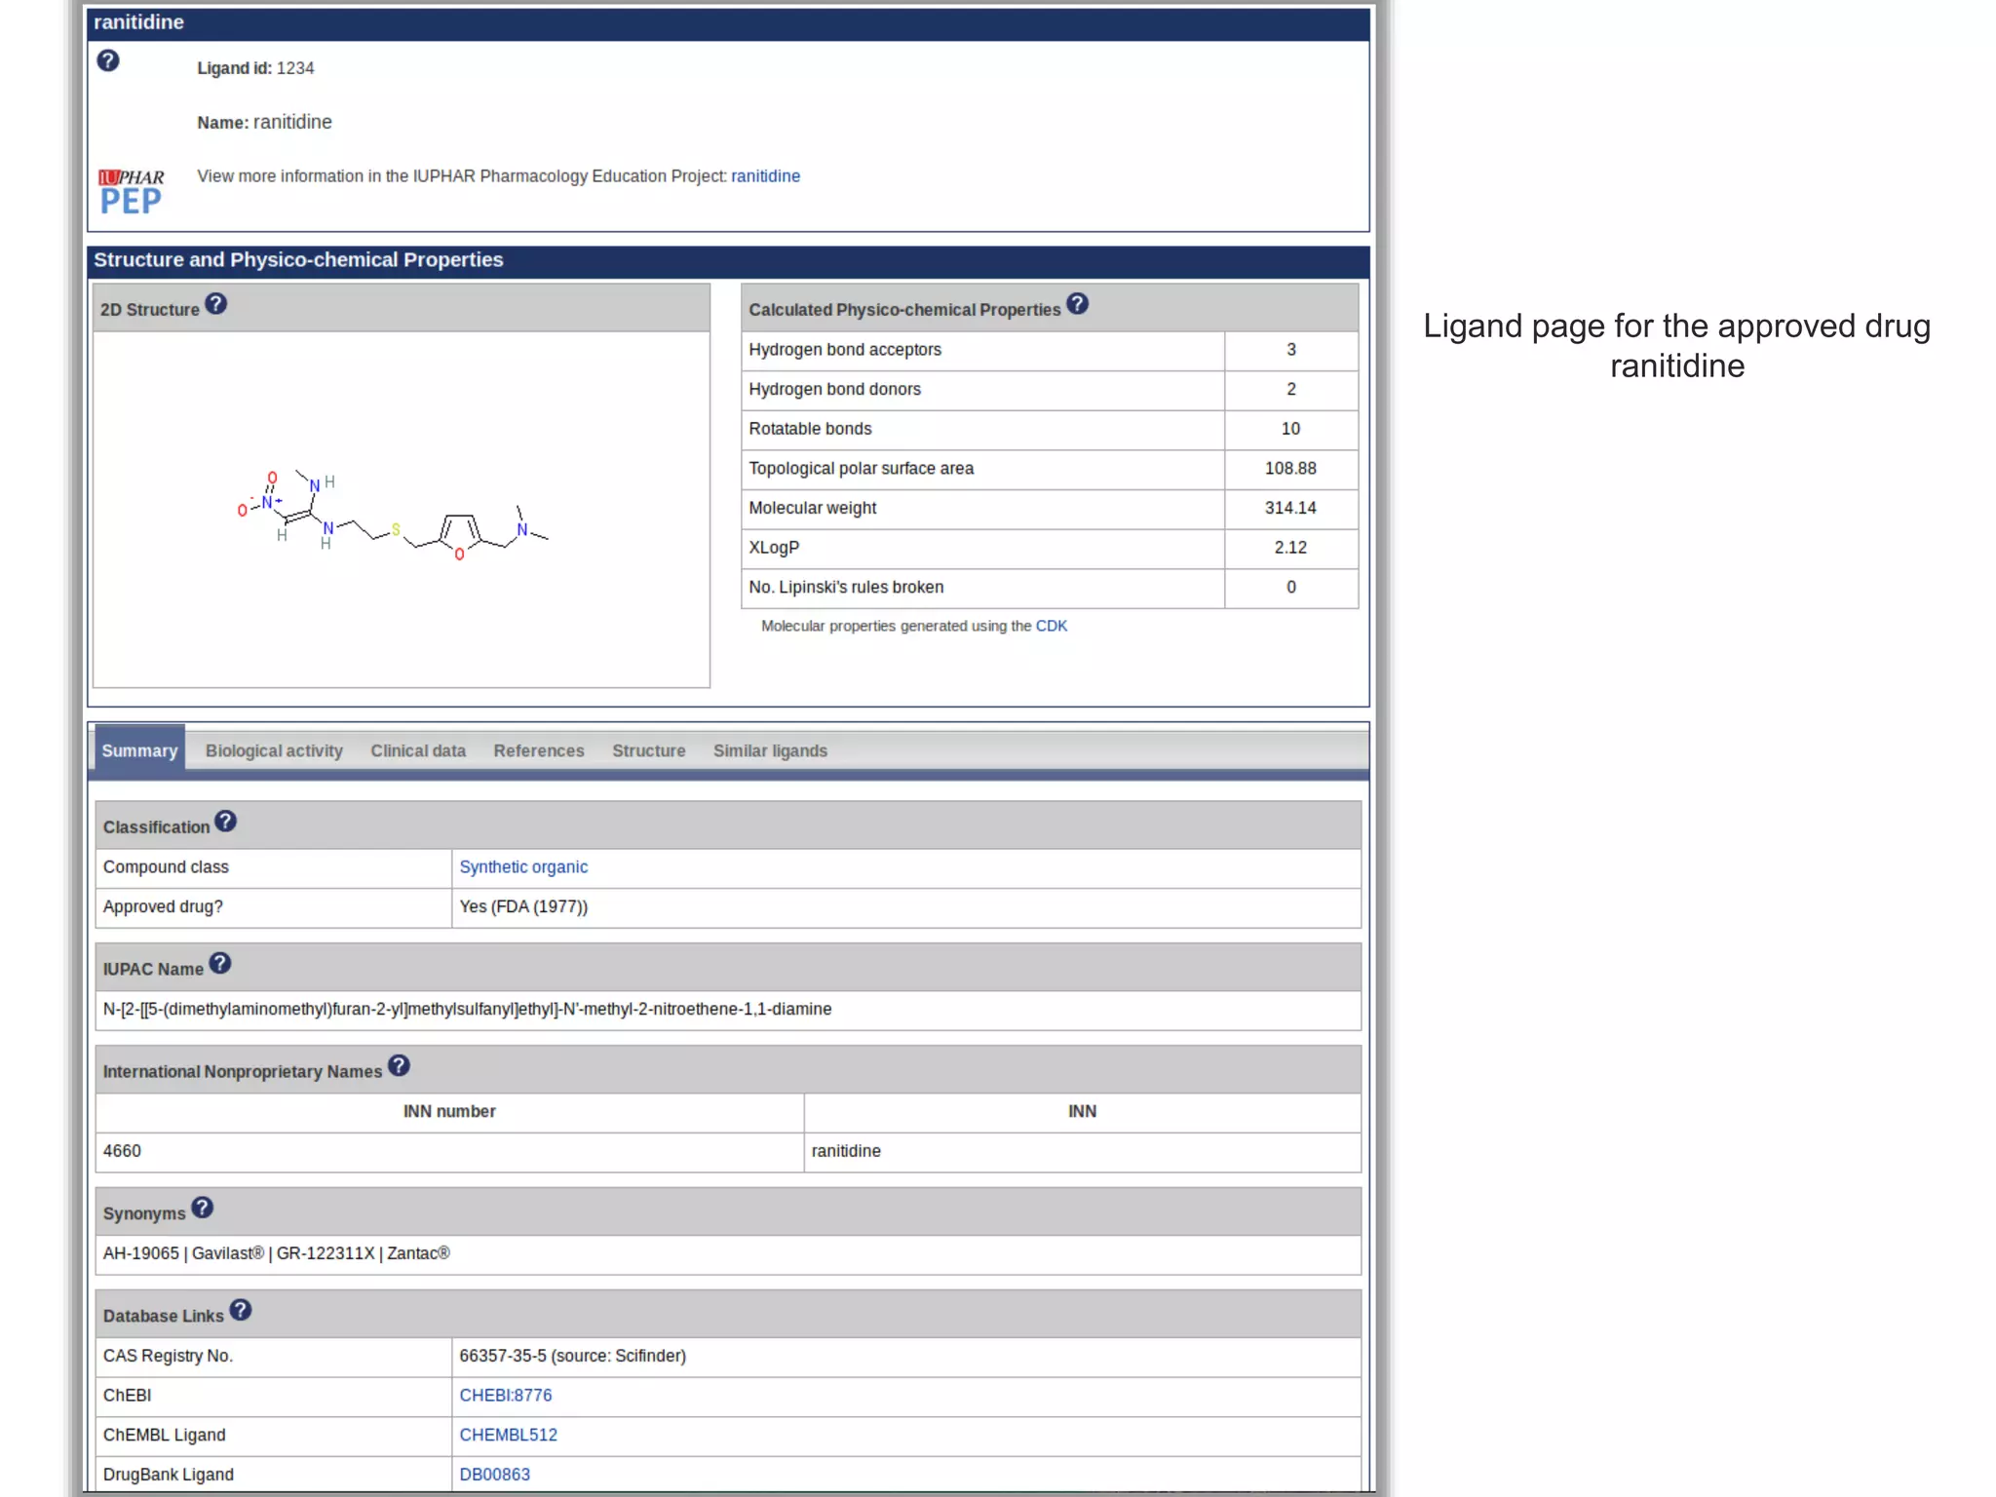
Task: Click the Compound class row label
Action: coord(166,867)
